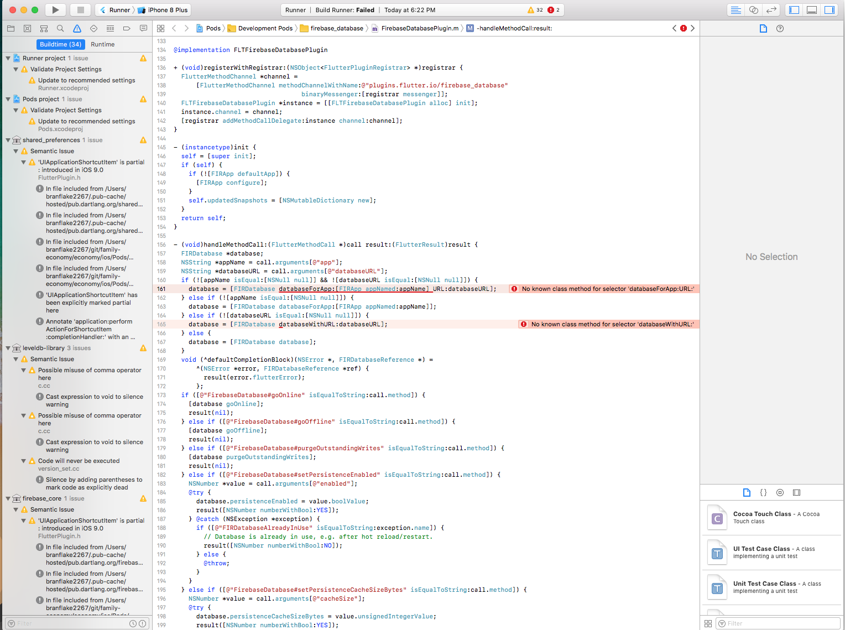The width and height of the screenshot is (845, 630).
Task: Click the issue navigator filter field
Action: [x=61, y=623]
